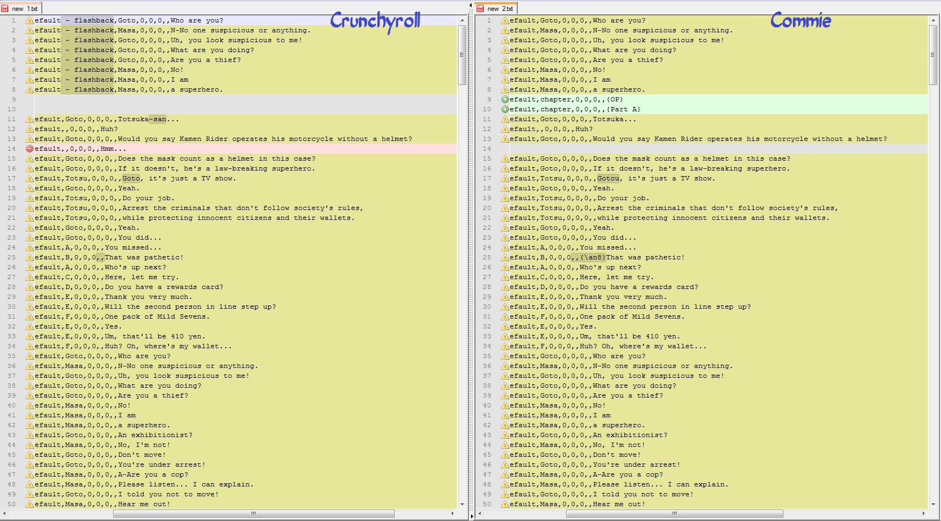Click the warning icon beside right pane 'Thank you very much.'

tap(505, 297)
